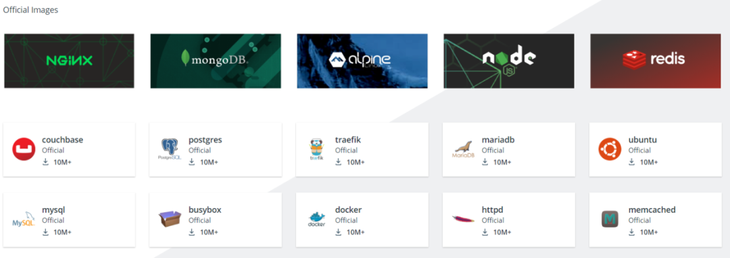The height and width of the screenshot is (258, 730).
Task: Click the memcached M icon
Action: pos(610,219)
